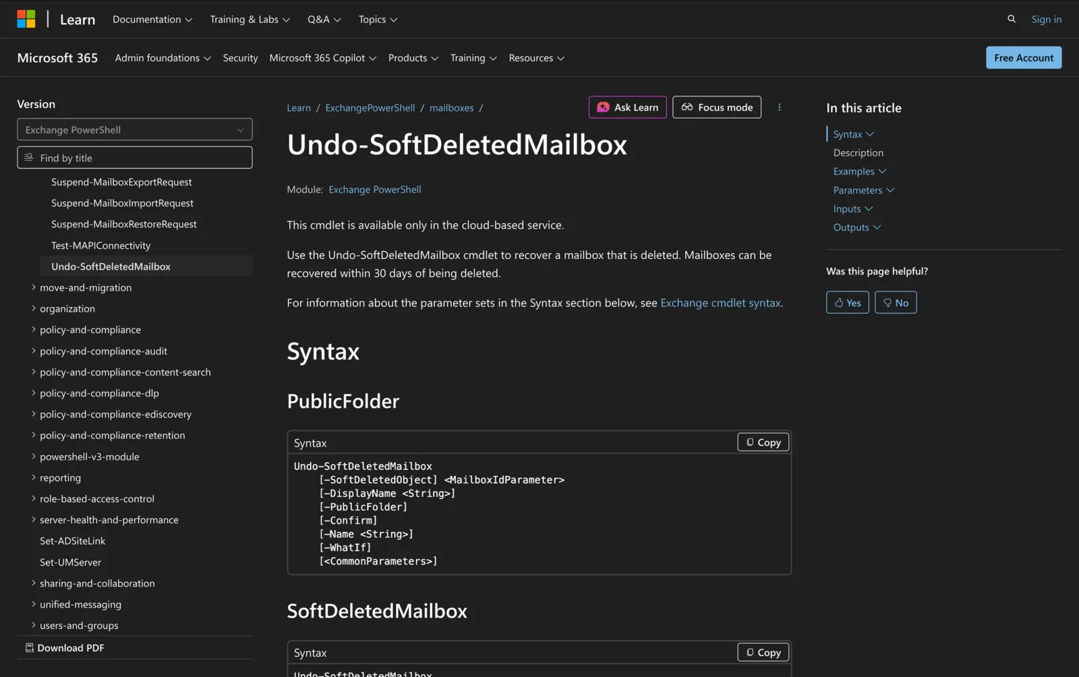Expand server-health-and-performance node

click(34, 519)
